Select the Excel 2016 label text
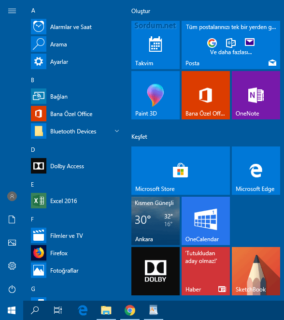 64,201
